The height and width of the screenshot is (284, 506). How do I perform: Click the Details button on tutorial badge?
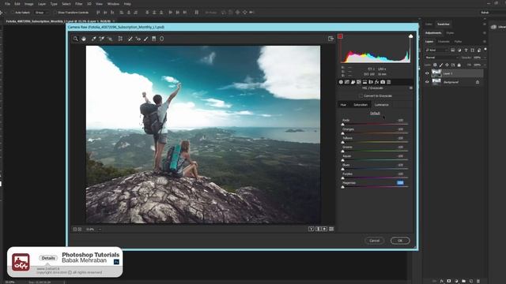coord(48,258)
